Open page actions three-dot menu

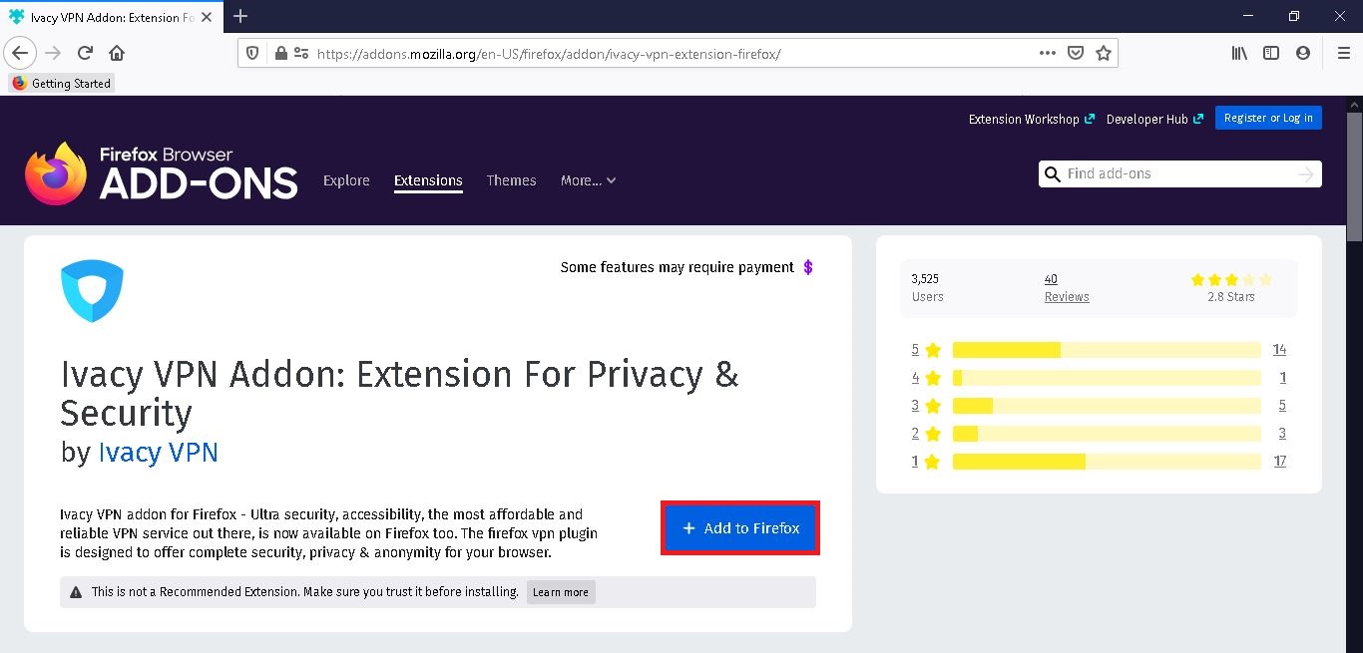coord(1048,54)
